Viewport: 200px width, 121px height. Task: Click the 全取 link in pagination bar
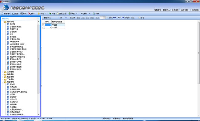point(133,18)
